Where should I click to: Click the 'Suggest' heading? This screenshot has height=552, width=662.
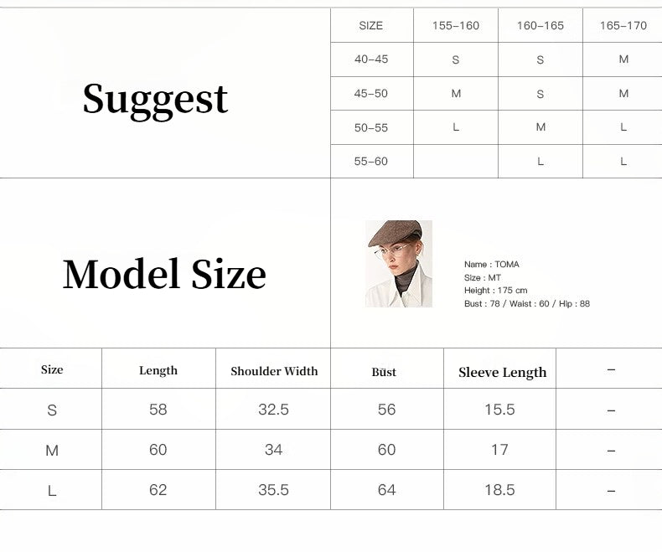pyautogui.click(x=155, y=99)
